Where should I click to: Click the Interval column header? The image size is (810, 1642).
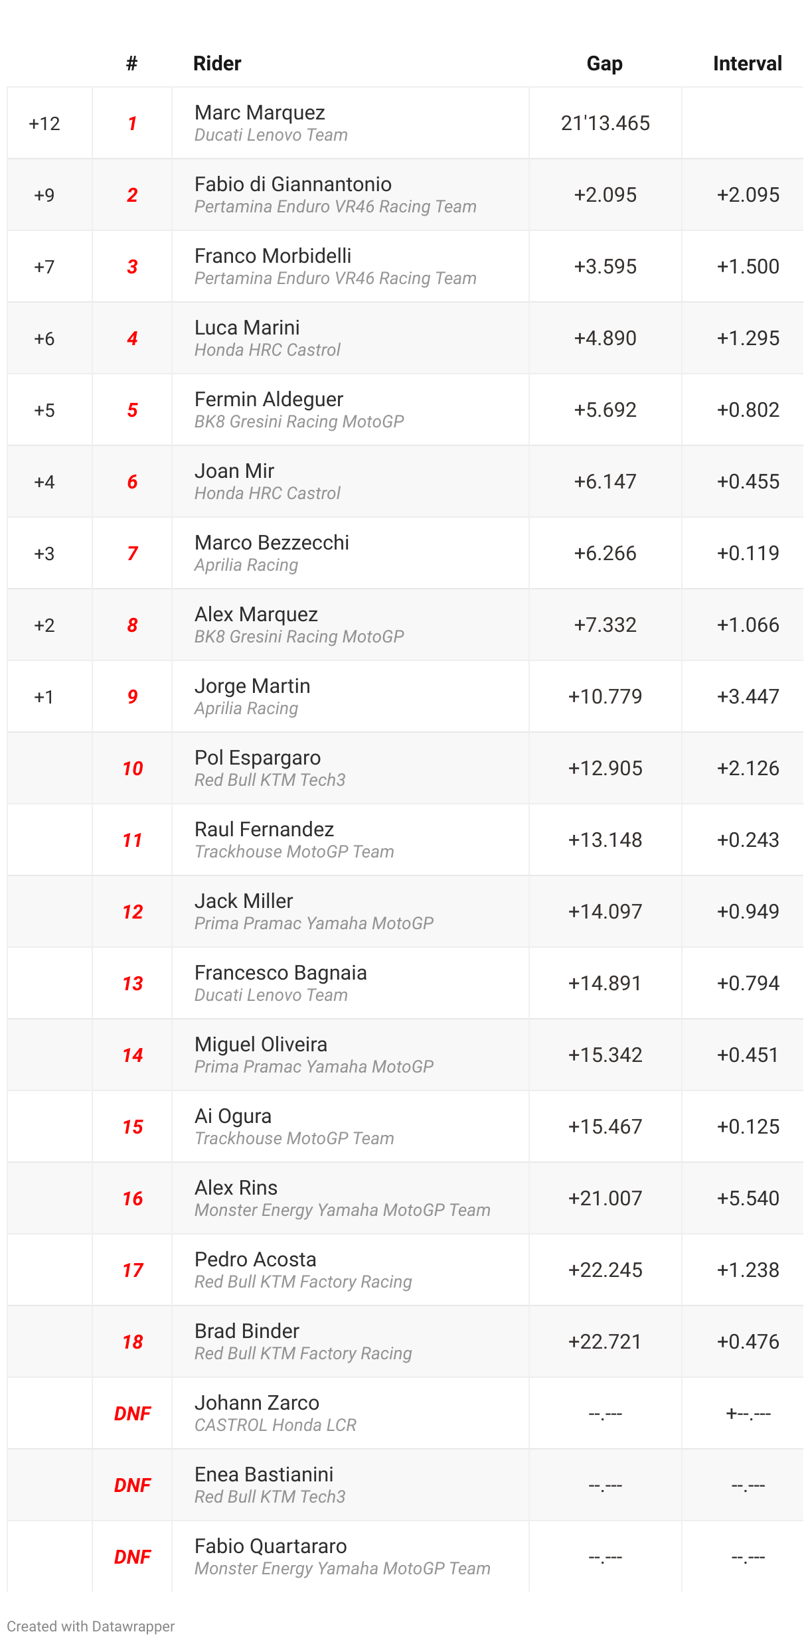(747, 64)
